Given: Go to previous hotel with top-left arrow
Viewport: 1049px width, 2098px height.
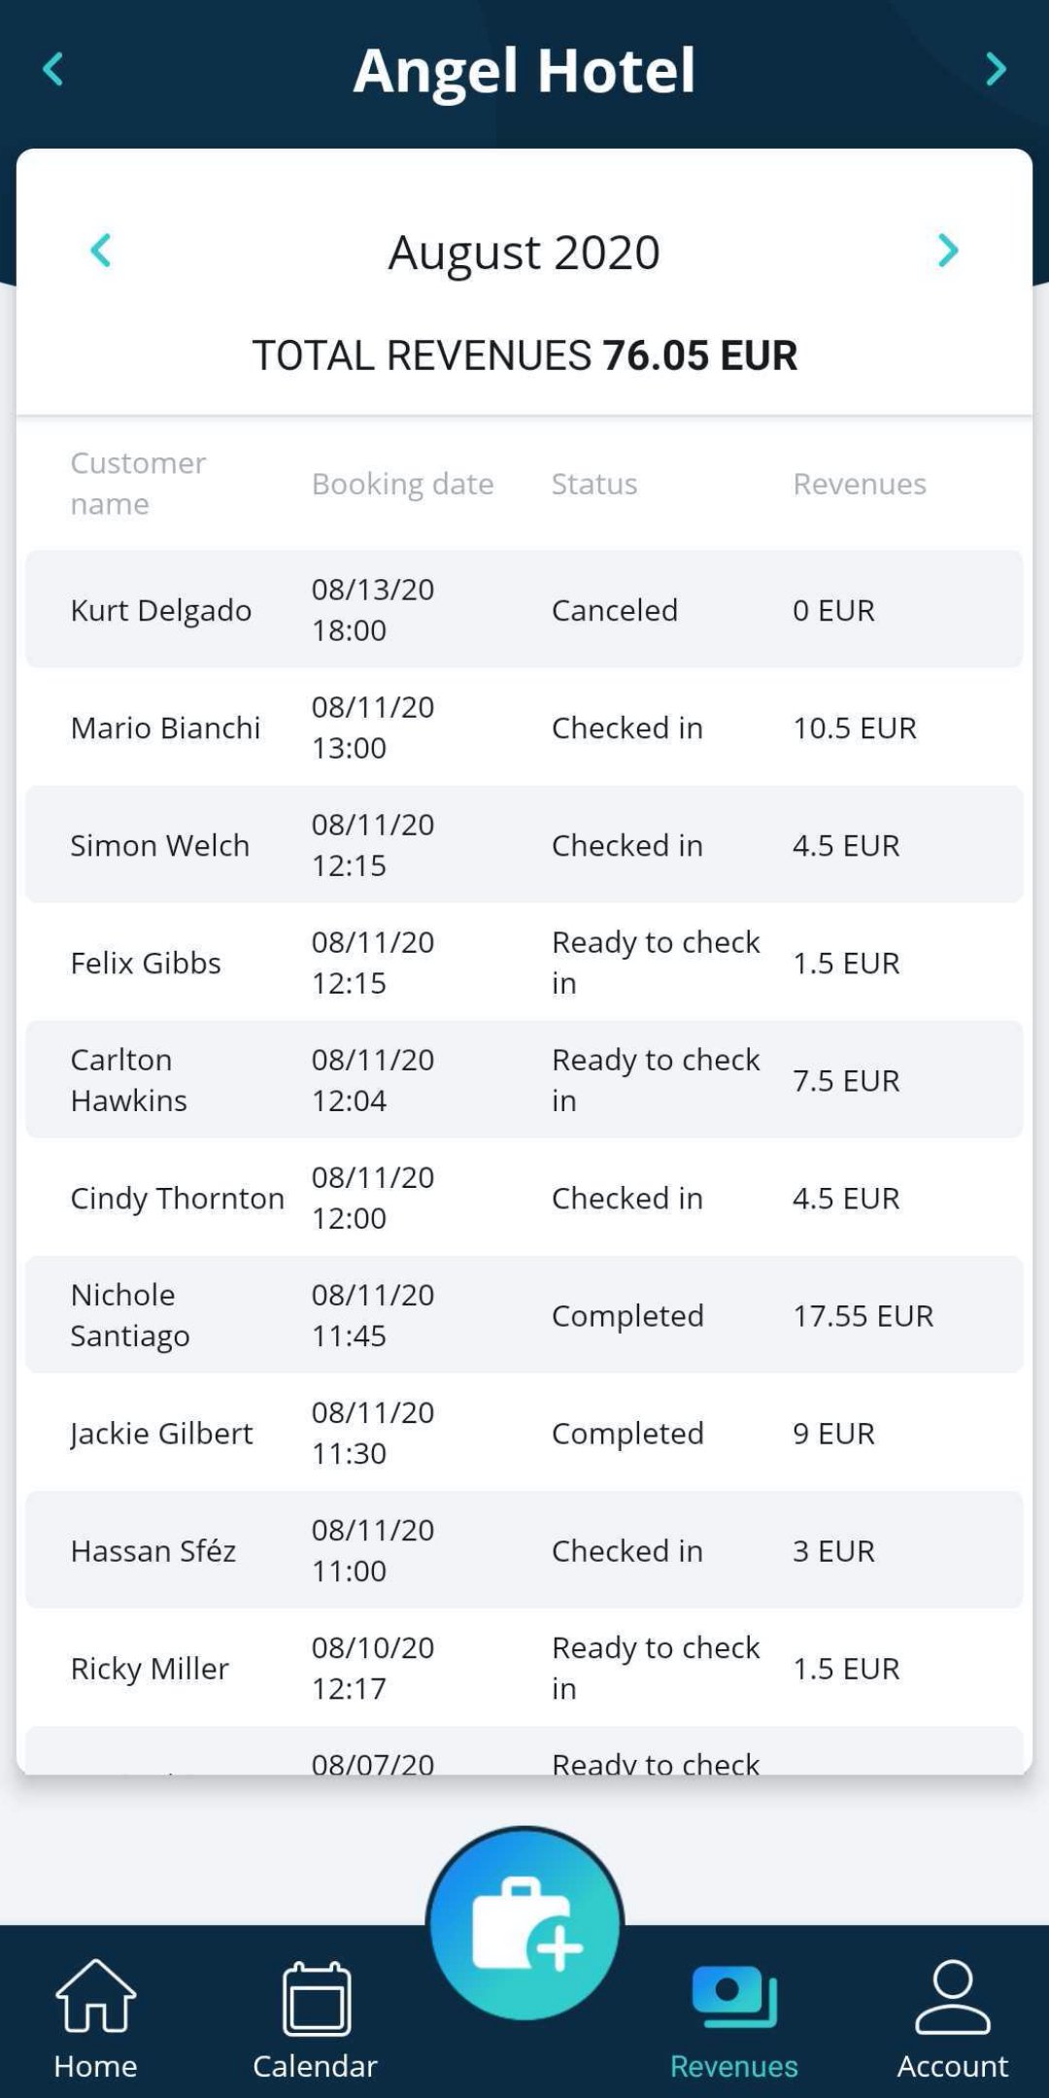Looking at the screenshot, I should pos(53,70).
